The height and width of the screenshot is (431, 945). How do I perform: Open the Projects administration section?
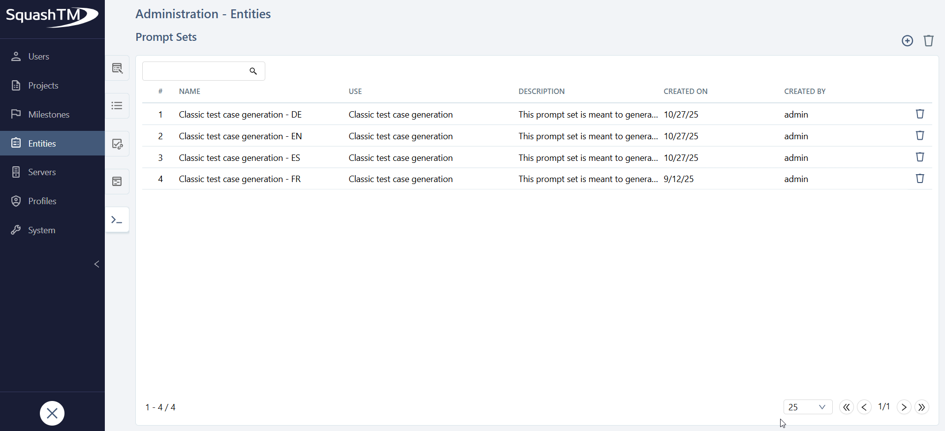(52, 86)
